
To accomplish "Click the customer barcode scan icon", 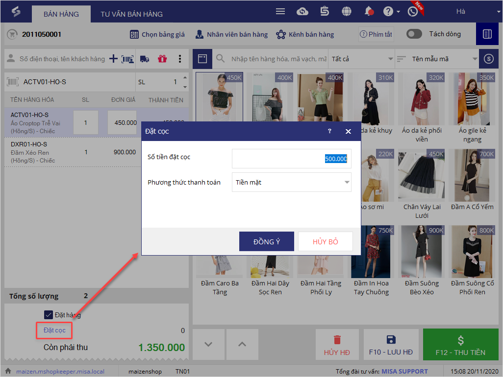I will pos(127,59).
